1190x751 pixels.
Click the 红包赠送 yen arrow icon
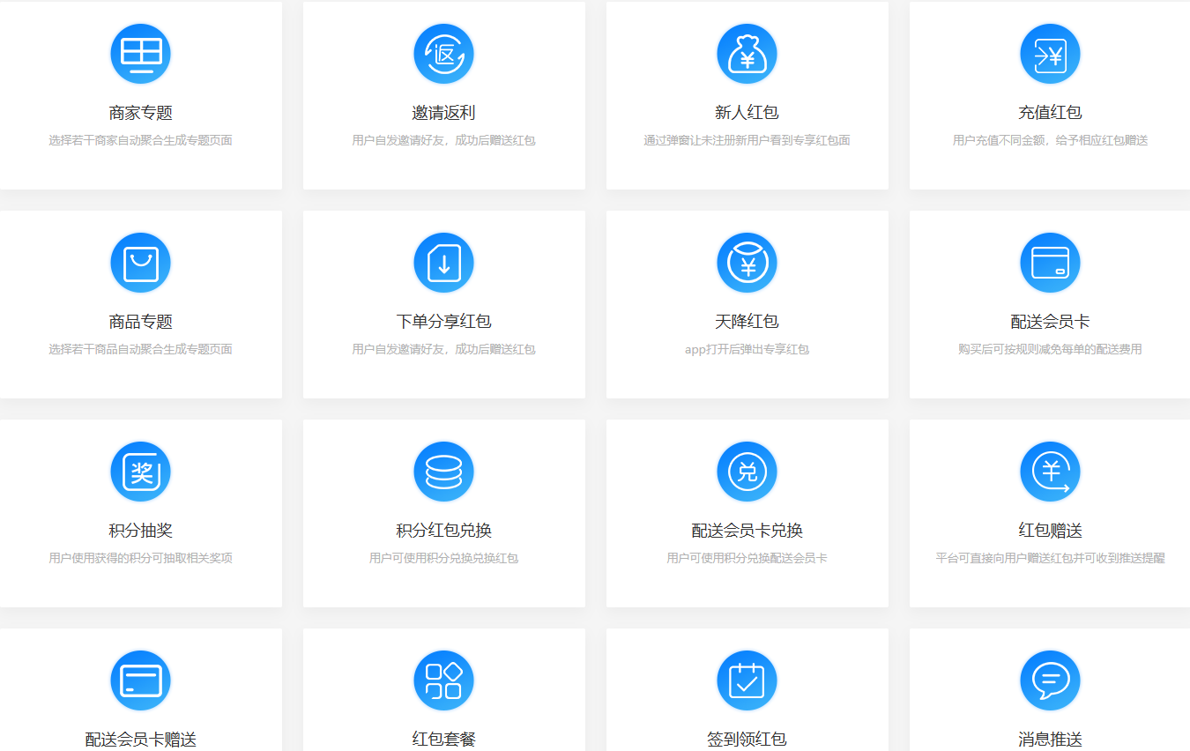[1050, 472]
